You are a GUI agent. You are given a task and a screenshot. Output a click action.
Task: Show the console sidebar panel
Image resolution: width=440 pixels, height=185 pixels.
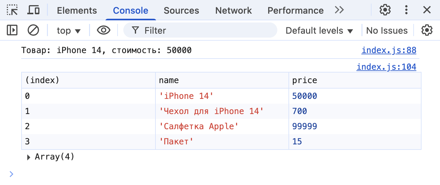pyautogui.click(x=12, y=30)
